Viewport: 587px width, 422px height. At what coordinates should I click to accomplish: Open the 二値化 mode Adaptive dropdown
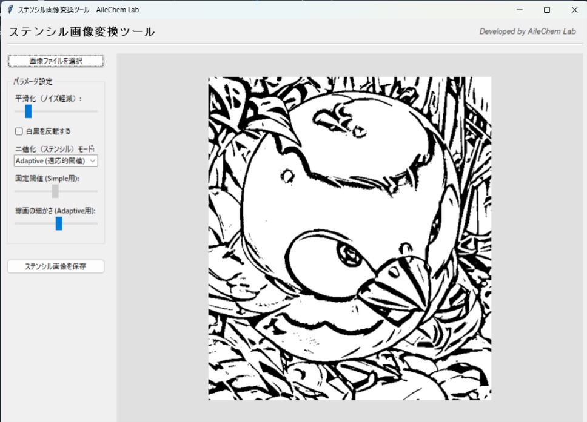tap(56, 160)
